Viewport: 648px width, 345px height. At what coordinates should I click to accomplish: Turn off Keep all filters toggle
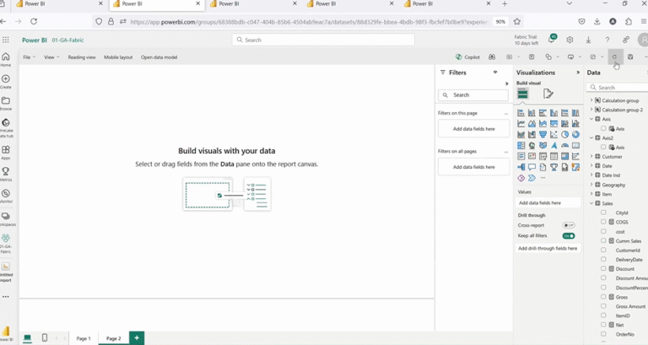click(x=569, y=236)
